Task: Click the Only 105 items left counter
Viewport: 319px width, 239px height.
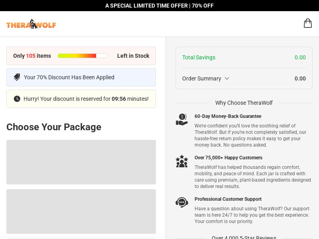Action: 32,56
